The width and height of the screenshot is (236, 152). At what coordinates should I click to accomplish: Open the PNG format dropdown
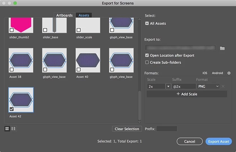click(x=208, y=86)
